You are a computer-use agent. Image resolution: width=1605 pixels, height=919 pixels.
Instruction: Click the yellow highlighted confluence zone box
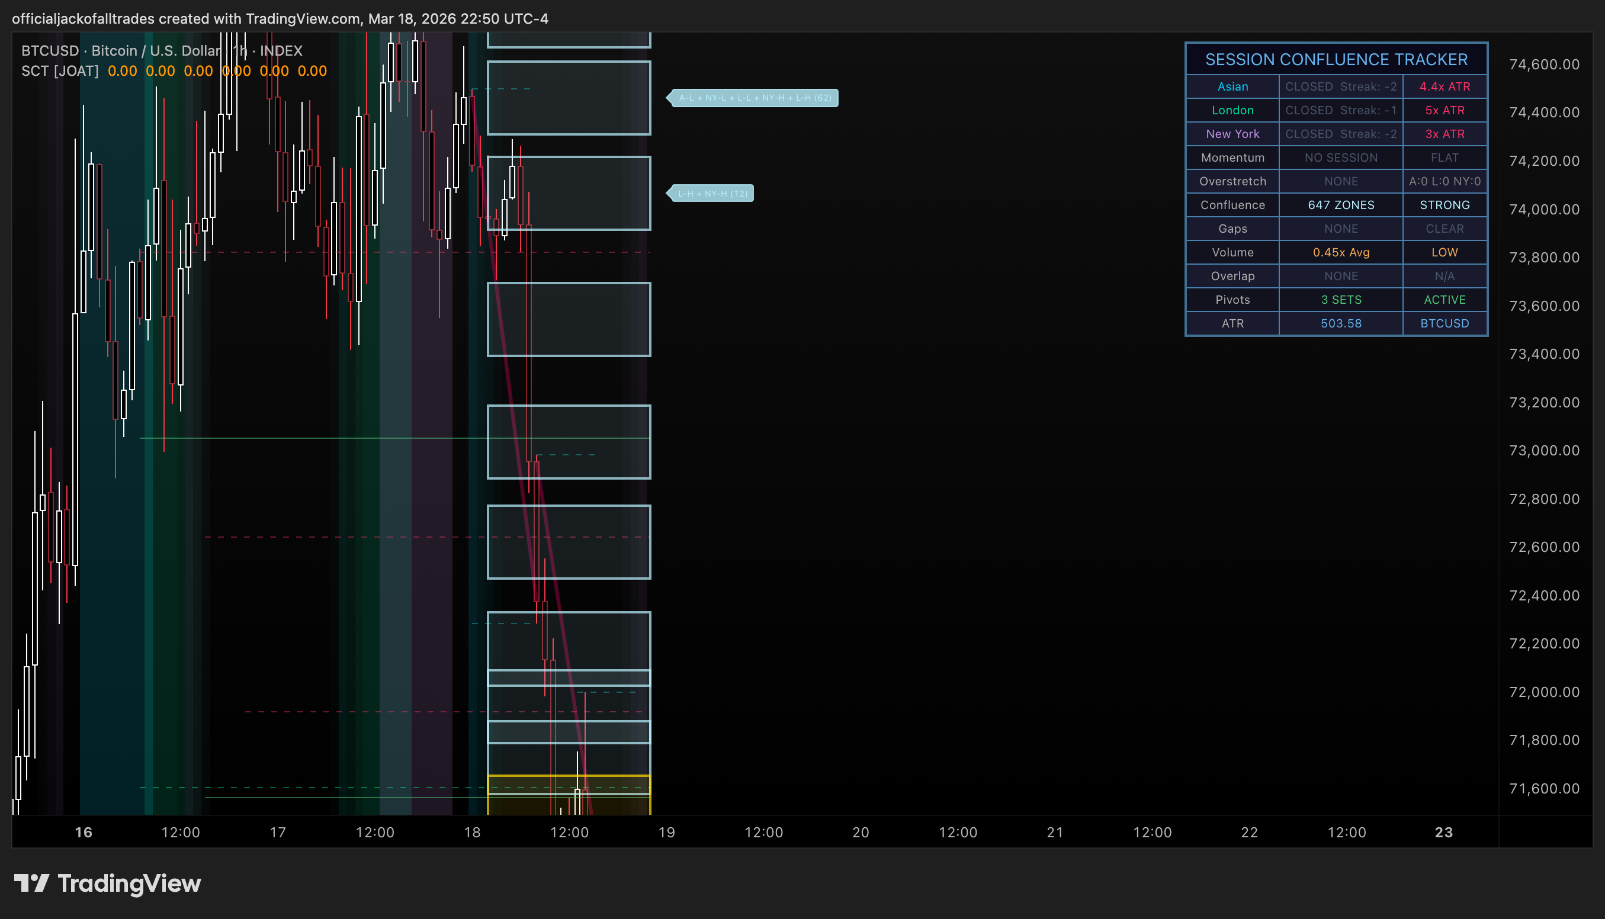(x=569, y=795)
